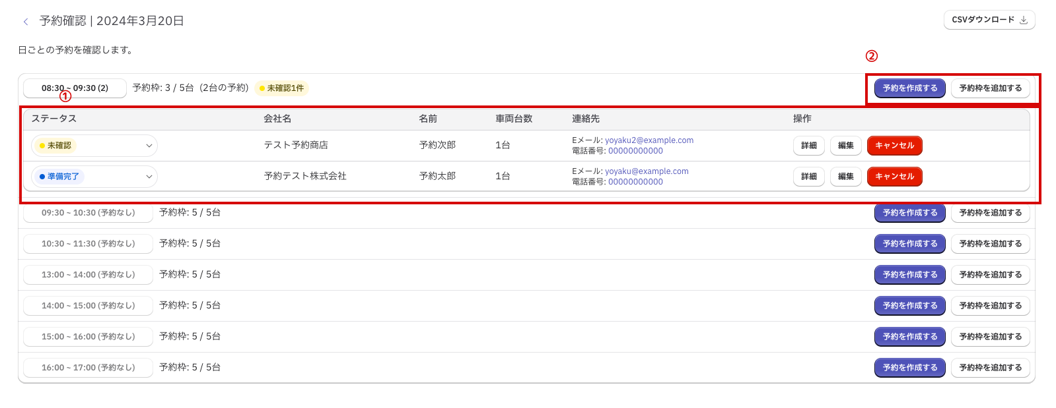Expand the 13:00 ~ 14:00 time slot
Viewport: 1056px width, 408px height.
[88, 275]
